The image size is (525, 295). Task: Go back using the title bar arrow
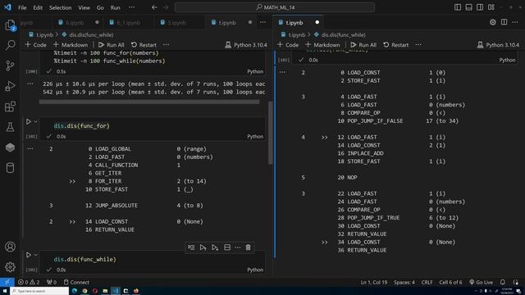tap(154, 7)
